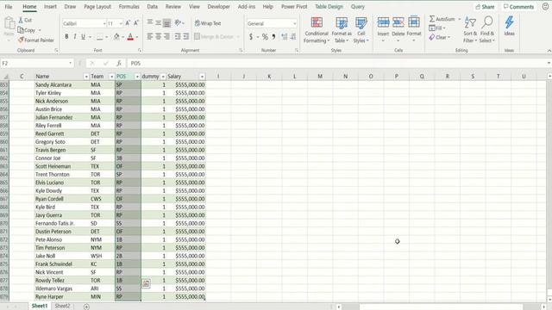Open the Team column filter dropdown
Image resolution: width=552 pixels, height=310 pixels.
[x=111, y=77]
